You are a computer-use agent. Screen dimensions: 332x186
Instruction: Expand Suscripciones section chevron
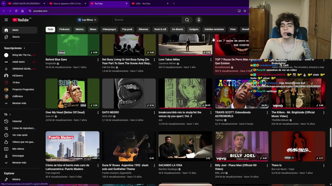click(x=24, y=48)
